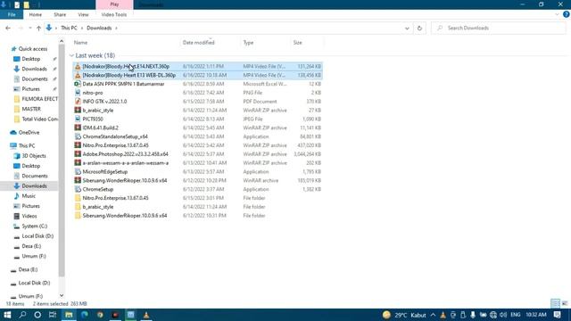Open System (C:) drive
571x321 pixels.
(x=34, y=226)
